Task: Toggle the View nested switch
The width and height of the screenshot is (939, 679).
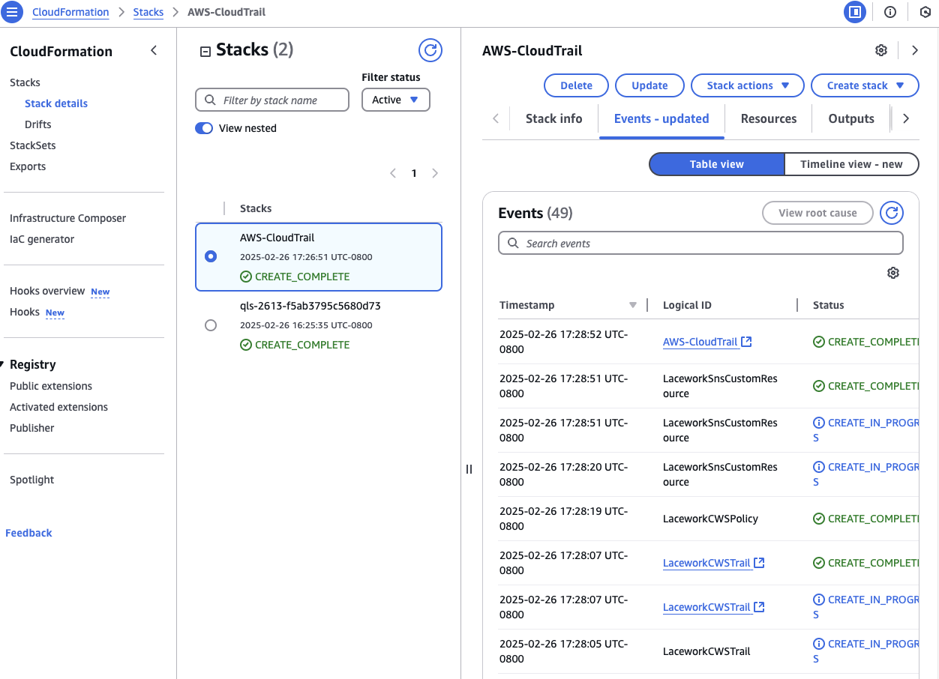Action: click(x=204, y=128)
